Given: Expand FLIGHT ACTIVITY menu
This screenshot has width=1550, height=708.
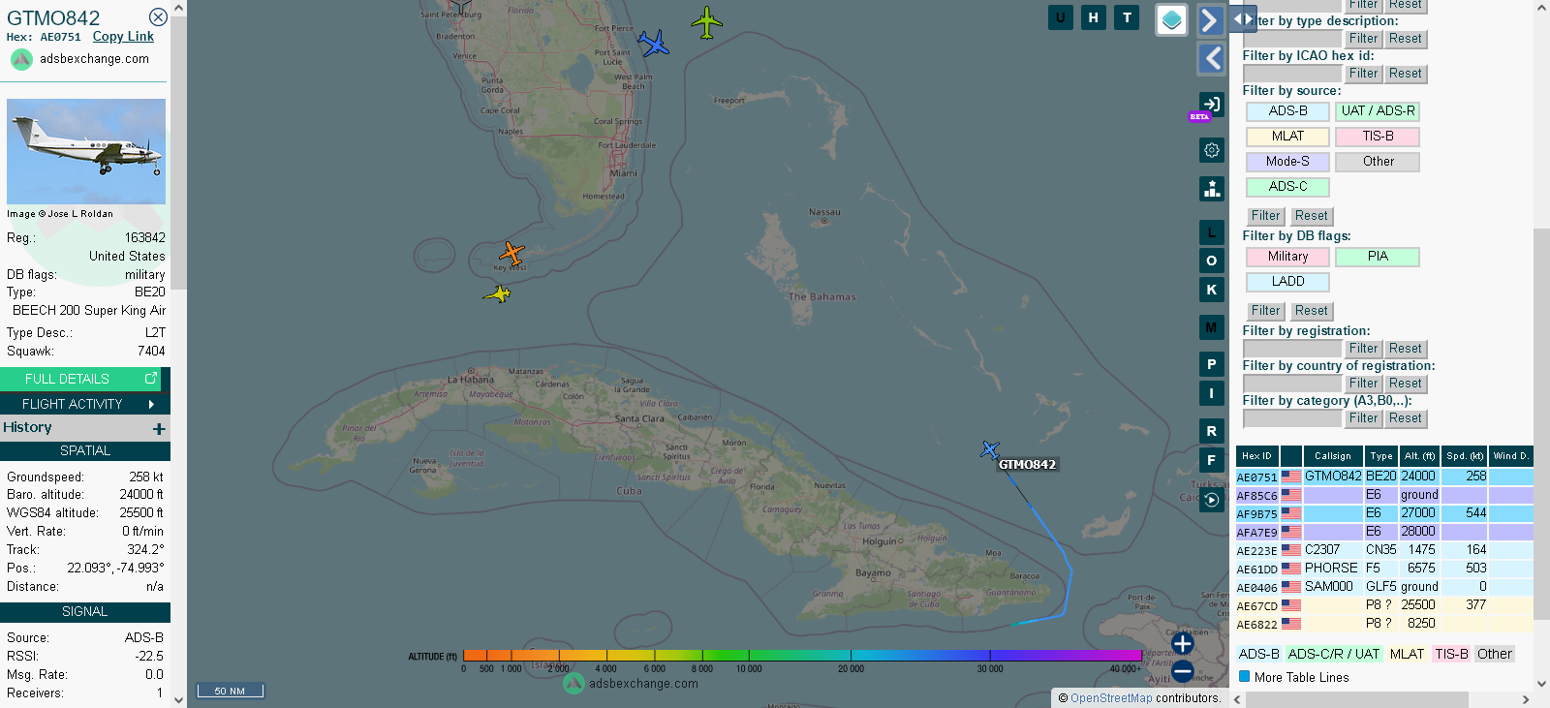Looking at the screenshot, I should pos(85,404).
